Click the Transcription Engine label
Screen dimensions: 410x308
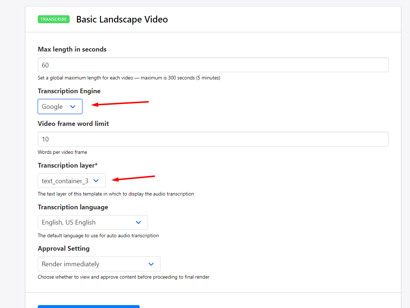point(69,91)
